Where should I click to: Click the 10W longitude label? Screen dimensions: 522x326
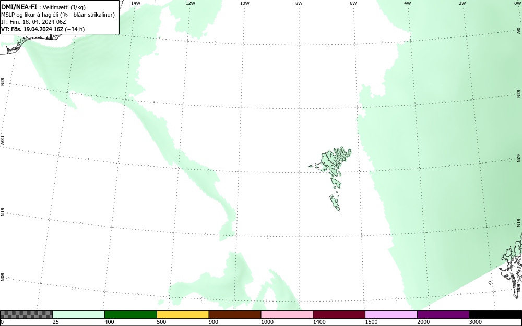[x=245, y=3]
